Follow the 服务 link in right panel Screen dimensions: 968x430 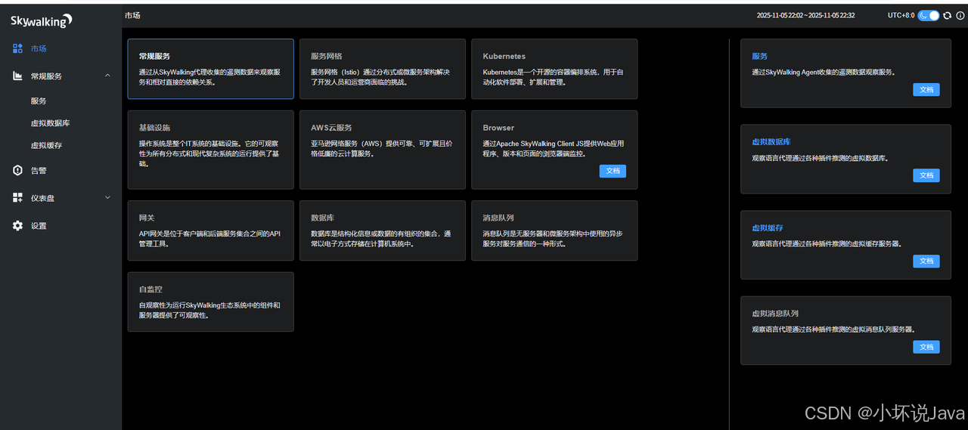click(x=759, y=57)
